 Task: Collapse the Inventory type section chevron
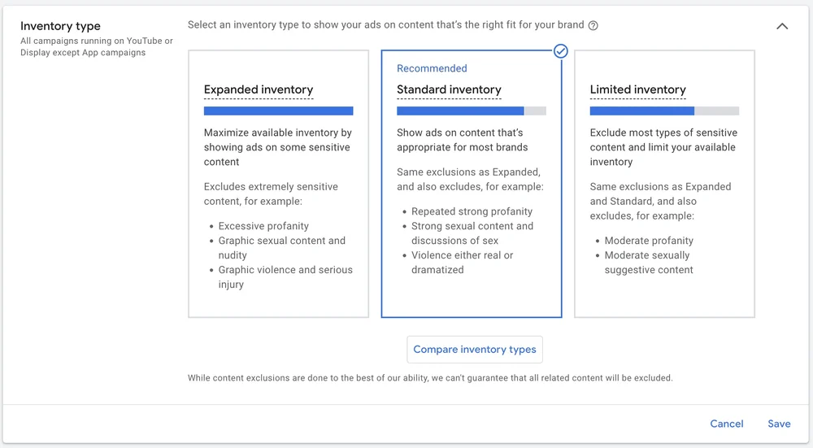782,26
